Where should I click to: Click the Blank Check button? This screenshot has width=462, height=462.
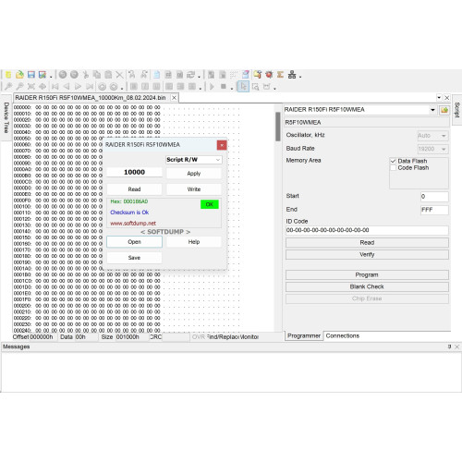tap(367, 286)
